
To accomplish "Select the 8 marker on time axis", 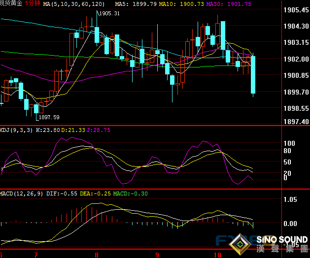I will tap(97, 255).
